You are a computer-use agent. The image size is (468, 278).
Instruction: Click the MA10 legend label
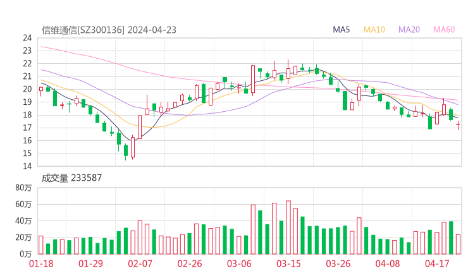[x=374, y=30]
